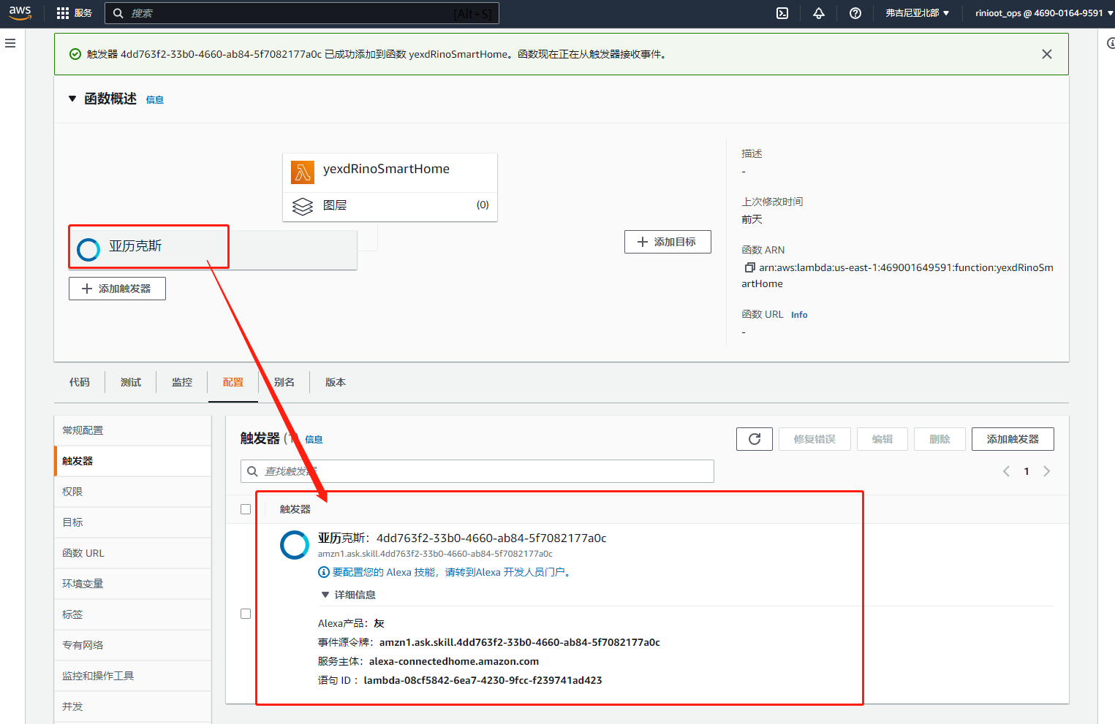Refresh the triggers list
Viewport: 1115px width, 724px height.
tap(755, 439)
